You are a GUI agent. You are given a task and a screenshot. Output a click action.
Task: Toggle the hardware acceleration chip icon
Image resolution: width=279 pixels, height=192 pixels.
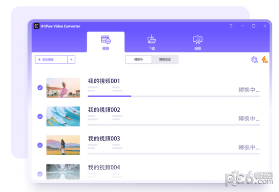tap(254, 60)
